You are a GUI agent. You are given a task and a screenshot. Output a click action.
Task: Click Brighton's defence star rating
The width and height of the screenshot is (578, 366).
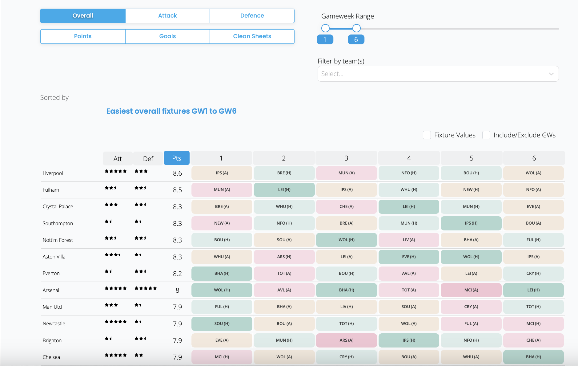(140, 339)
